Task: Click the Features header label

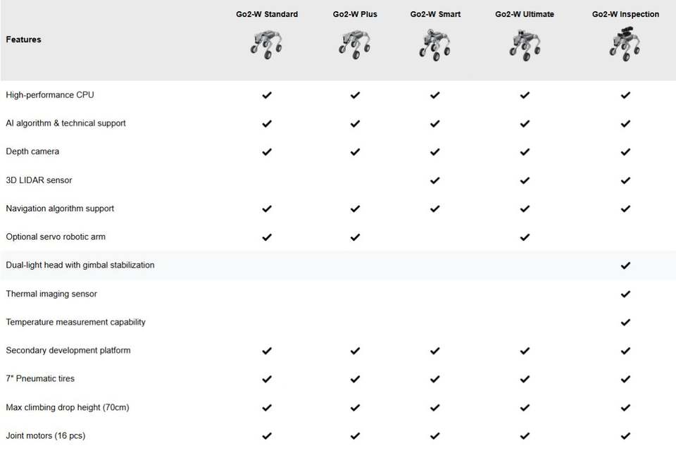Action: coord(24,39)
